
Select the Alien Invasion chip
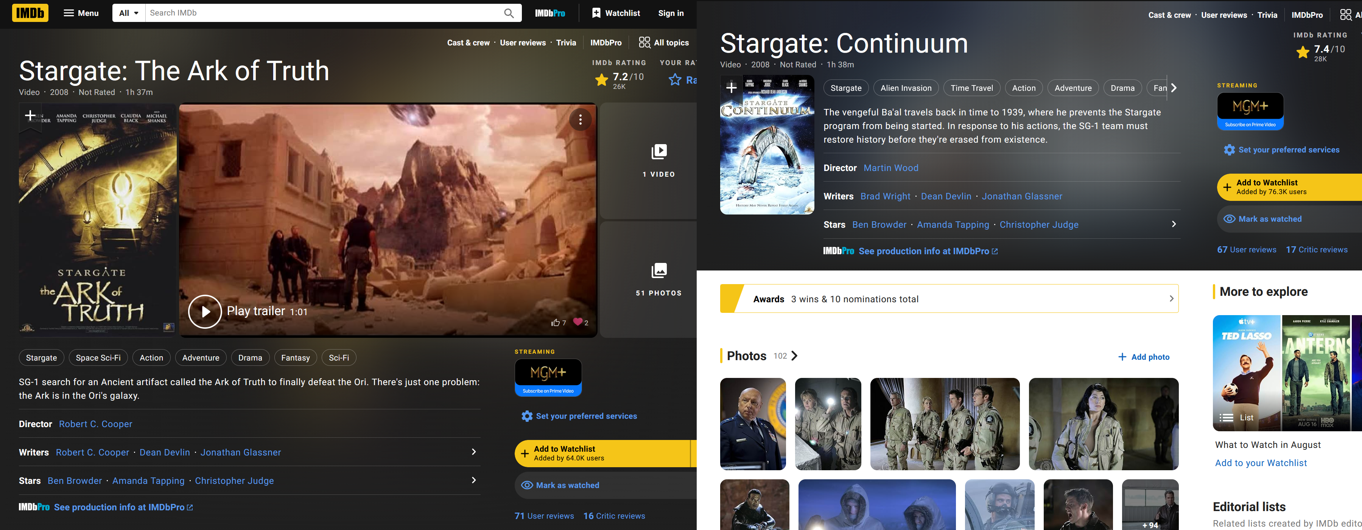[906, 88]
